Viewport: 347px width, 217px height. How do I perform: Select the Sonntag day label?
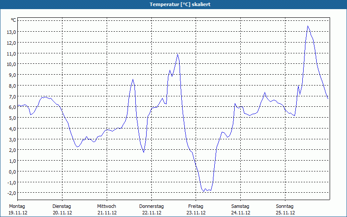pyautogui.click(x=285, y=206)
